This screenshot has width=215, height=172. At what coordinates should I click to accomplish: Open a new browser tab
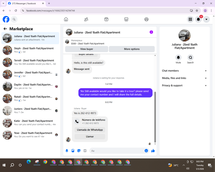coord(49,3)
